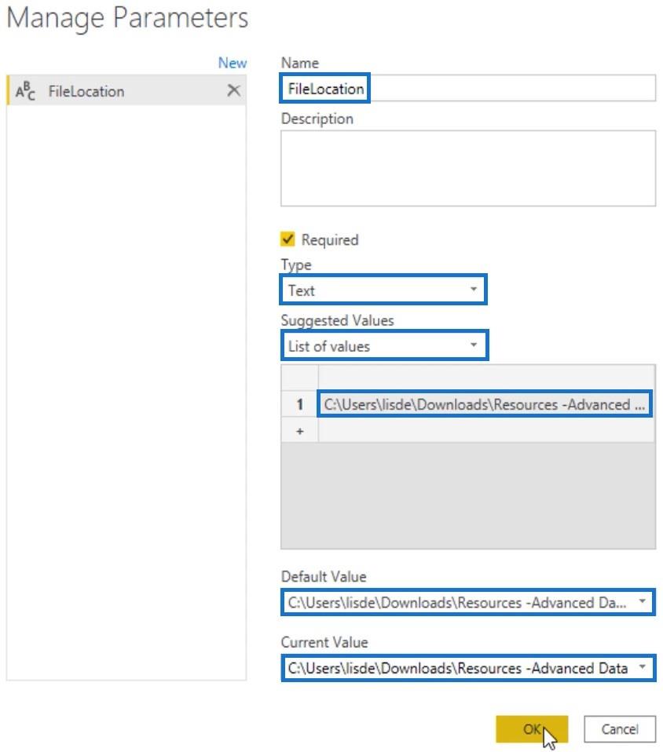
Task: Open the Type dropdown showing Text
Action: (x=383, y=290)
